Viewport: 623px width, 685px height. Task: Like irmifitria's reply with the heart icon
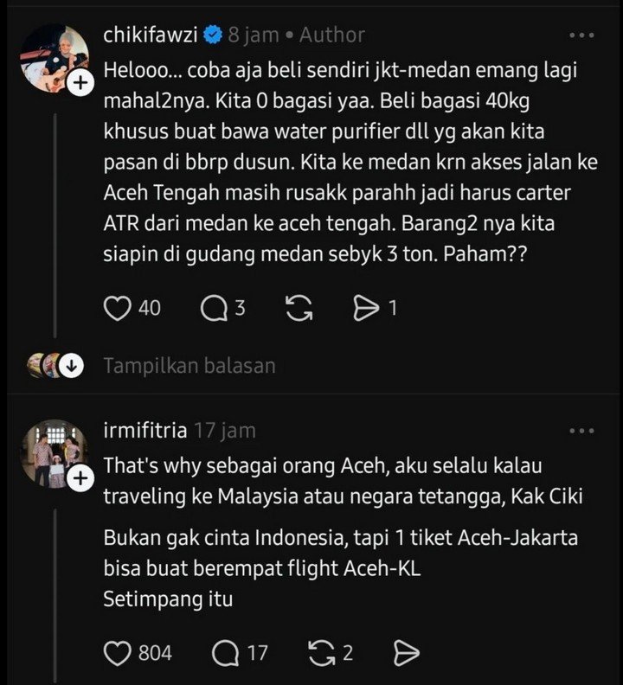(117, 651)
